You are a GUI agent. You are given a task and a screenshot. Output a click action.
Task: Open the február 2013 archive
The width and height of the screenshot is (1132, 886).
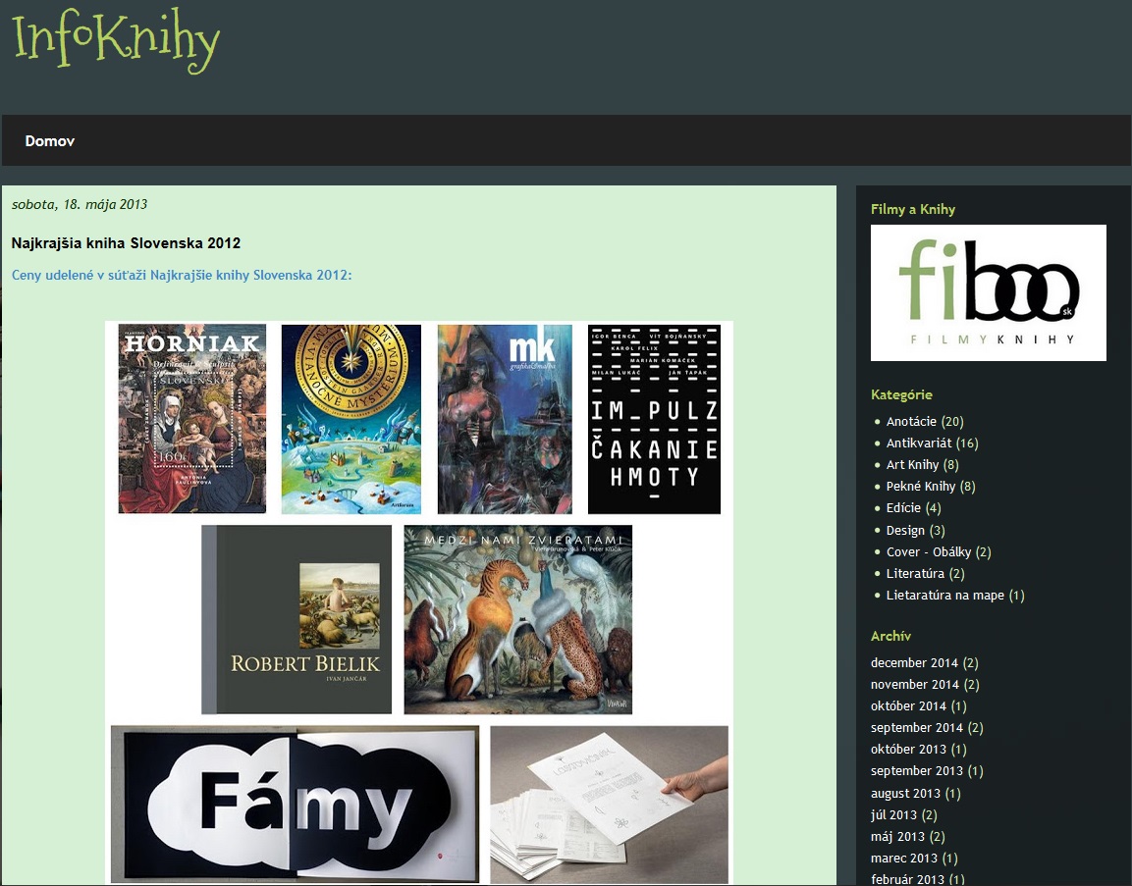coord(907,879)
